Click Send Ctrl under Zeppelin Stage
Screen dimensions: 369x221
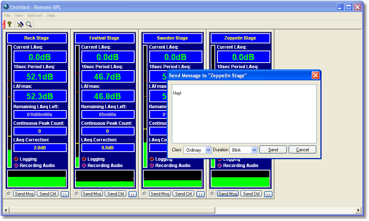251,194
